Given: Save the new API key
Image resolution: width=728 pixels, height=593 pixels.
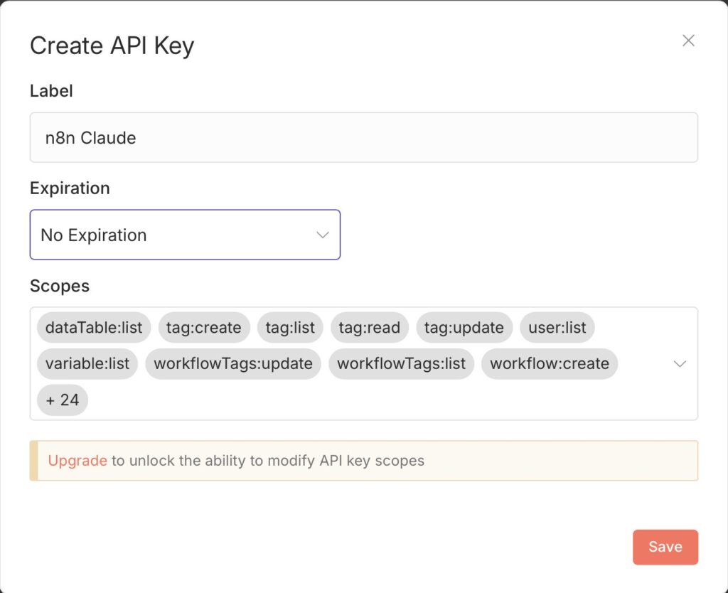Looking at the screenshot, I should click(x=665, y=547).
